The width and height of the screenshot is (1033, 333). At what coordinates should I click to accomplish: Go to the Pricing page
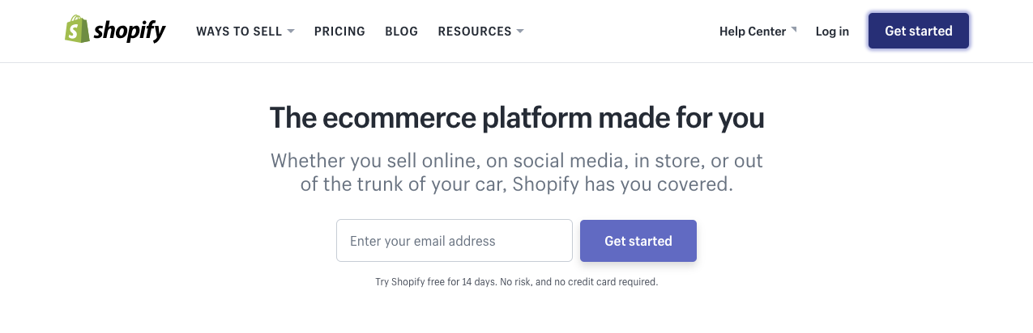click(x=339, y=32)
